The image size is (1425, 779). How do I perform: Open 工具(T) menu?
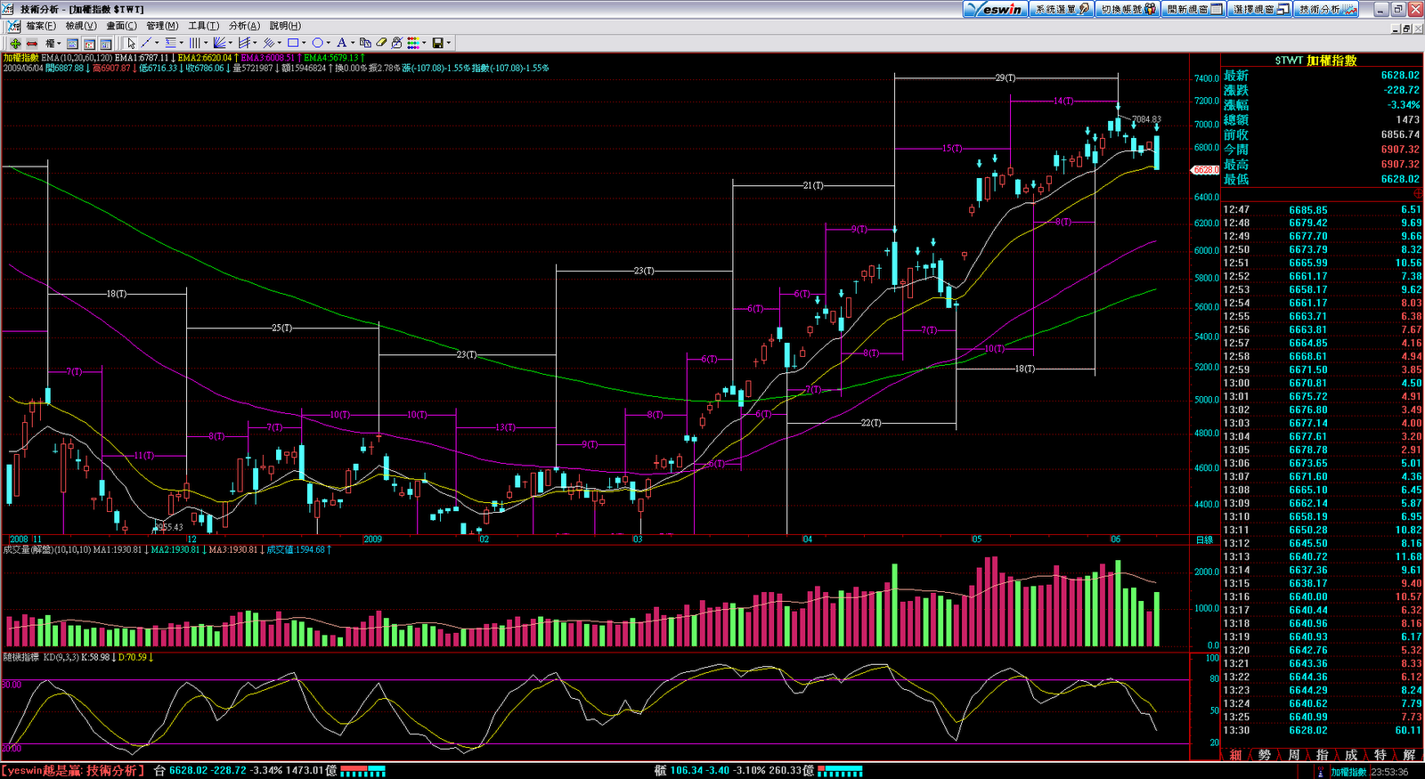(203, 26)
